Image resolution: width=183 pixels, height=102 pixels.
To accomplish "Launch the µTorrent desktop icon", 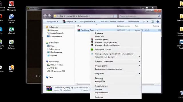I will point(11,30).
